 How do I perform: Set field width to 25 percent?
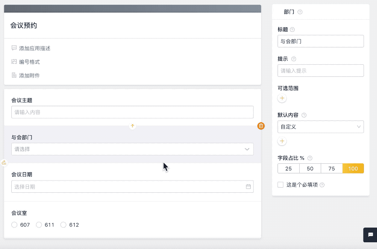click(x=288, y=169)
